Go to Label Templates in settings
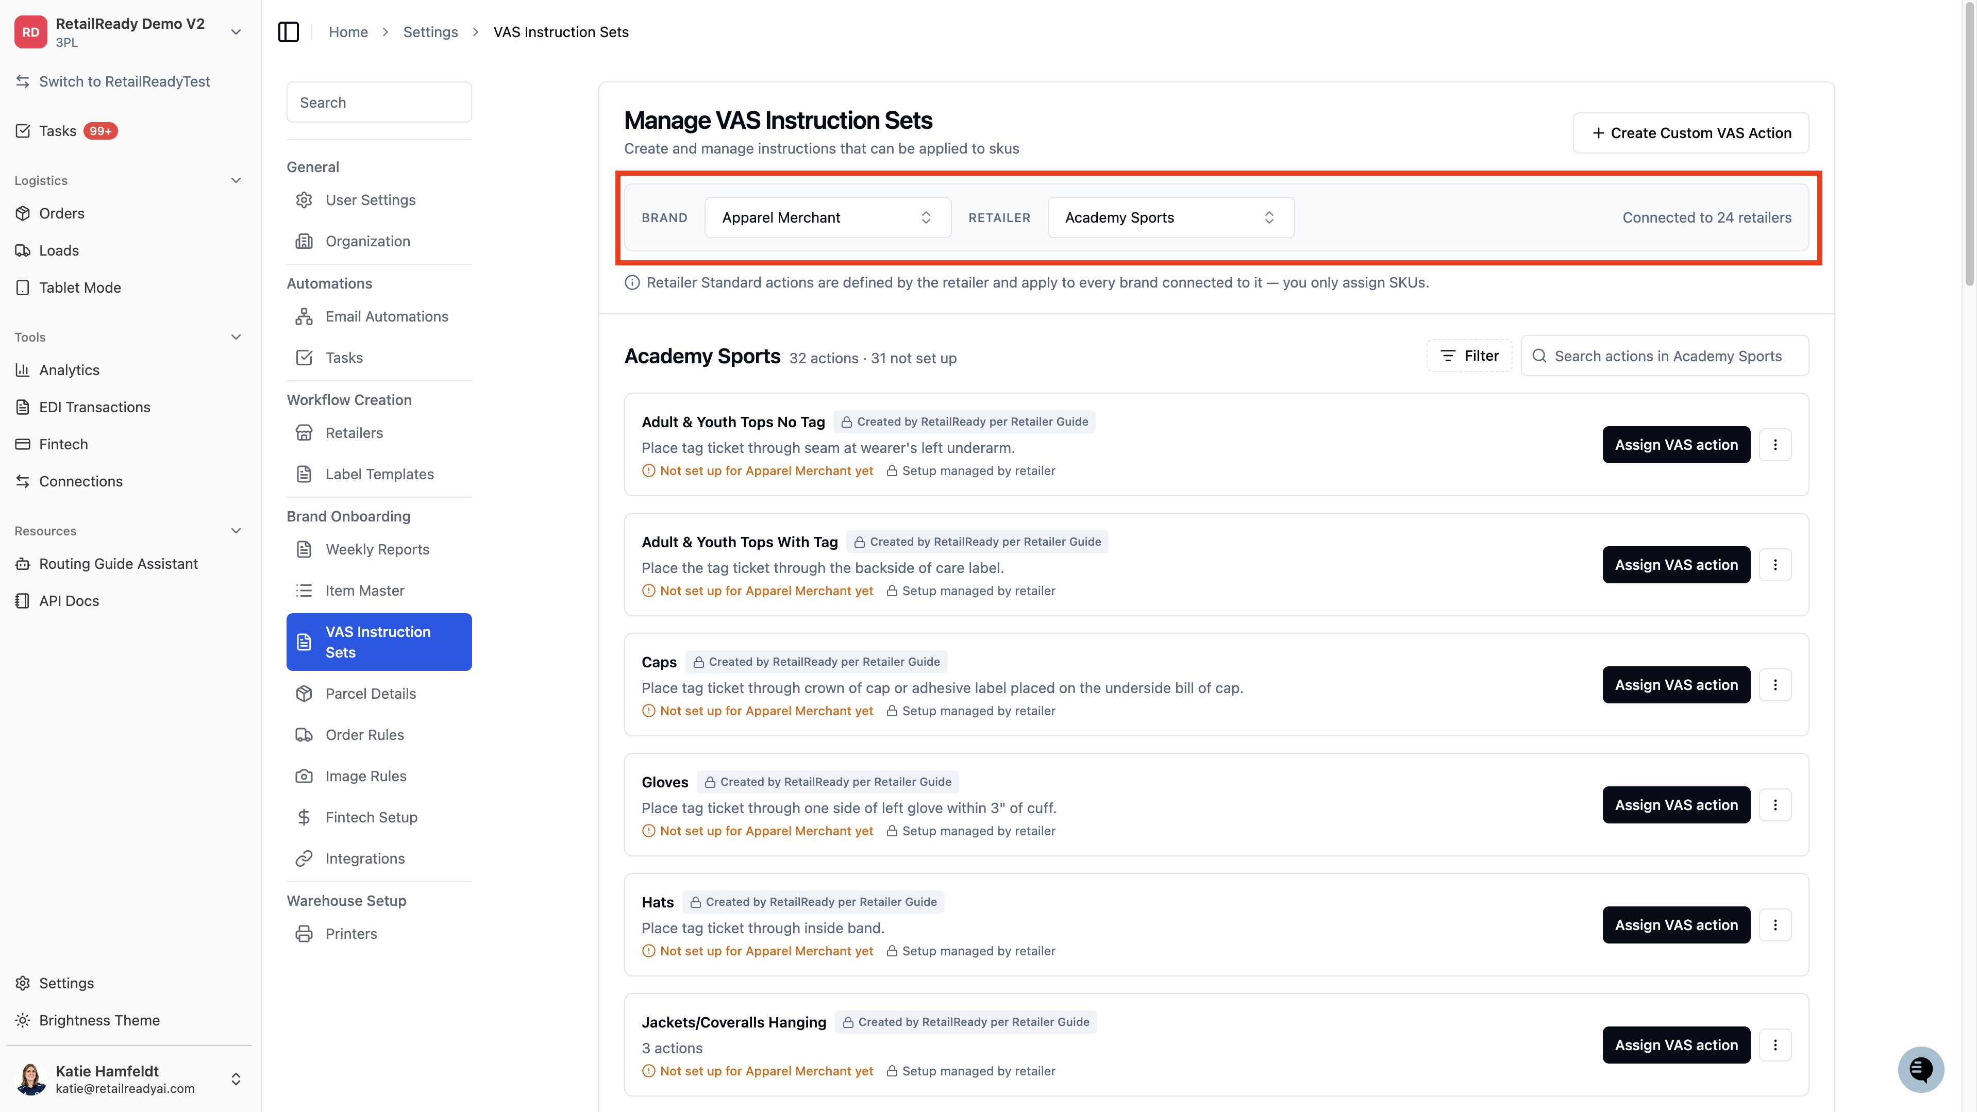Screen dimensions: 1977x1112 [x=379, y=474]
